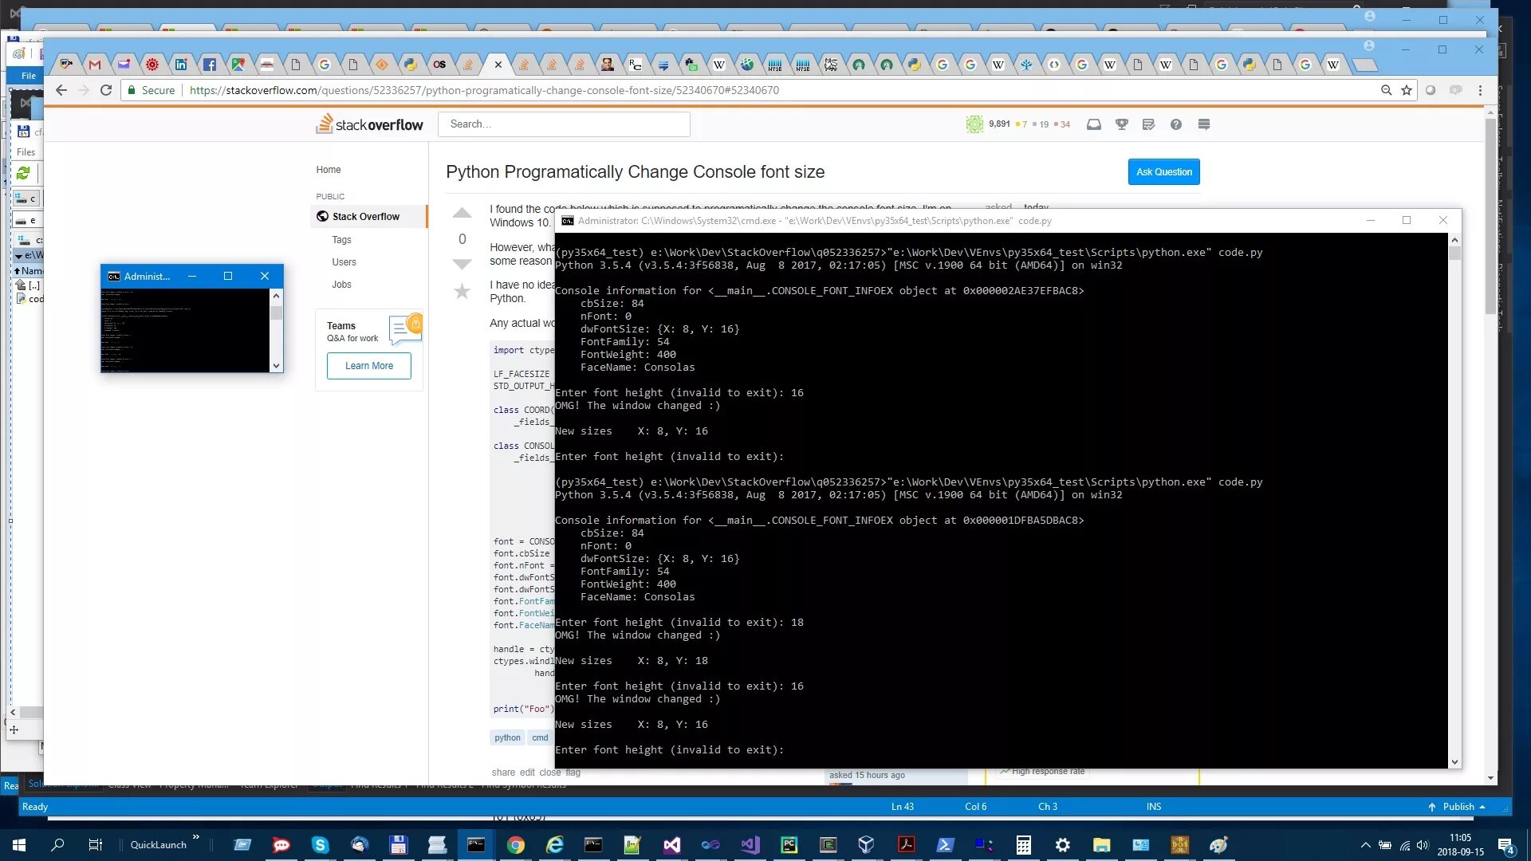Reload the page in Chrome
This screenshot has height=861, width=1531.
(105, 90)
